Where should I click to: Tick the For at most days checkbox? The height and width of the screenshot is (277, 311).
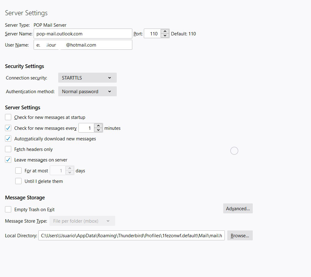click(x=19, y=170)
